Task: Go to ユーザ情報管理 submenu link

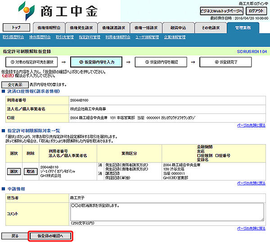Action: [147, 37]
